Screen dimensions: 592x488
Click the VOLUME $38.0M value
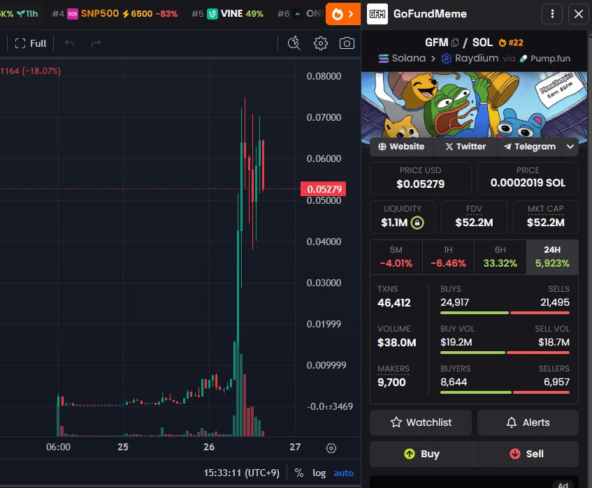pyautogui.click(x=397, y=342)
